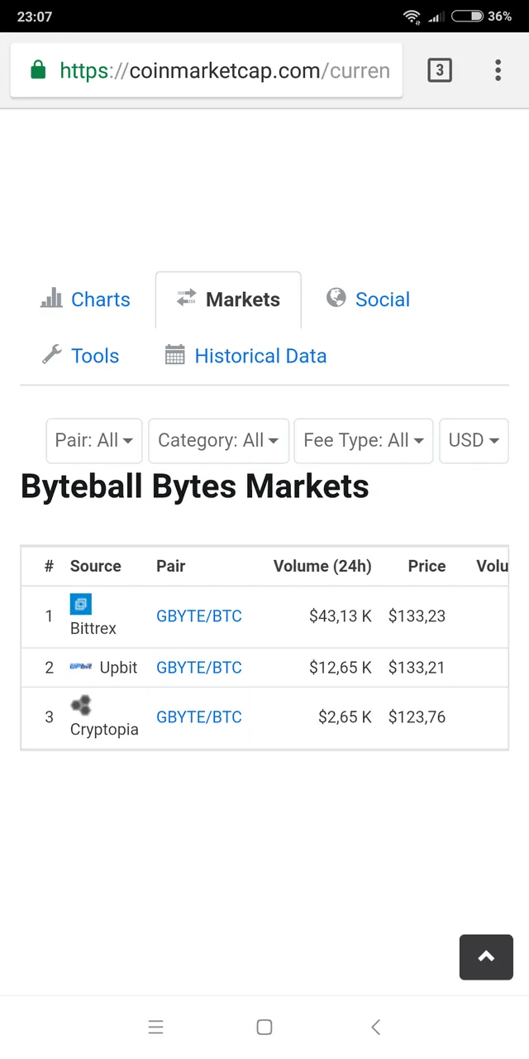The width and height of the screenshot is (529, 1059).
Task: Click the $12,65 K volume cell
Action: 341,668
